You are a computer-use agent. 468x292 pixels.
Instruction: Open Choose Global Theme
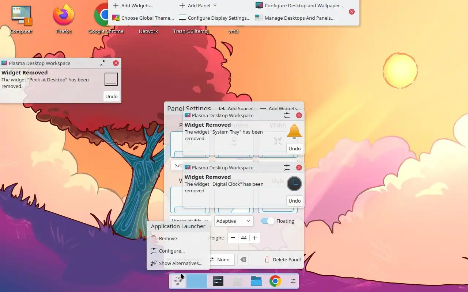pos(143,18)
